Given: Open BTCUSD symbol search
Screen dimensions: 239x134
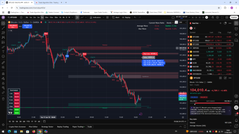Looking at the screenshot, I should tap(13, 18).
